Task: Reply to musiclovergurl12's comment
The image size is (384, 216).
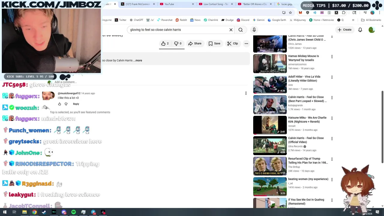Action: coord(76,104)
